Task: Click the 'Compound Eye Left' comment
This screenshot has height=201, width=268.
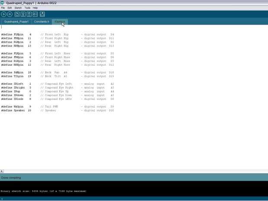Action: pos(56,84)
